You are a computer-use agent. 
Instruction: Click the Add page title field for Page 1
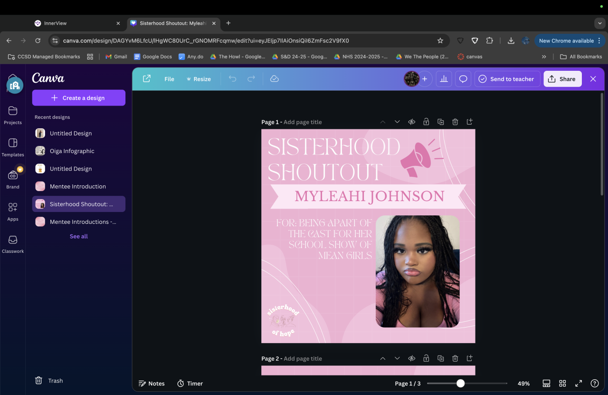(x=303, y=122)
